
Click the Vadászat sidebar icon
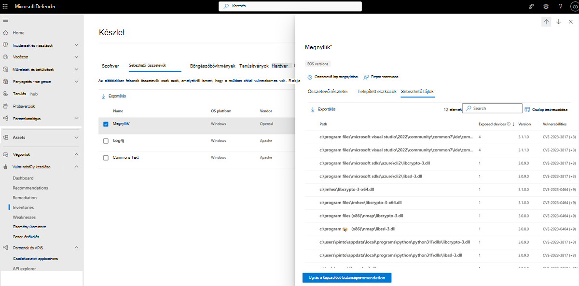coord(6,57)
